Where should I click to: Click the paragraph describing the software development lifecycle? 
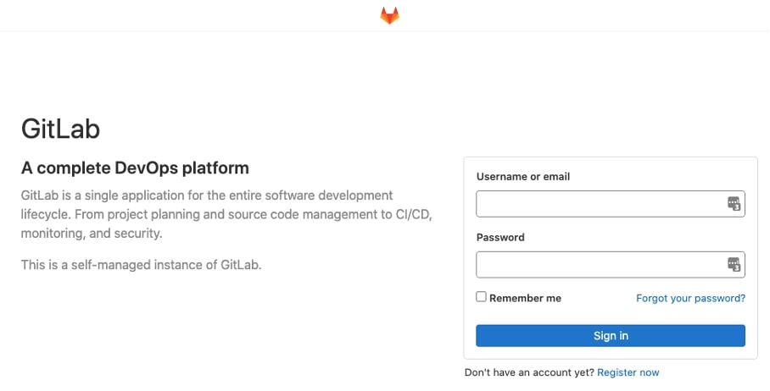coord(226,214)
